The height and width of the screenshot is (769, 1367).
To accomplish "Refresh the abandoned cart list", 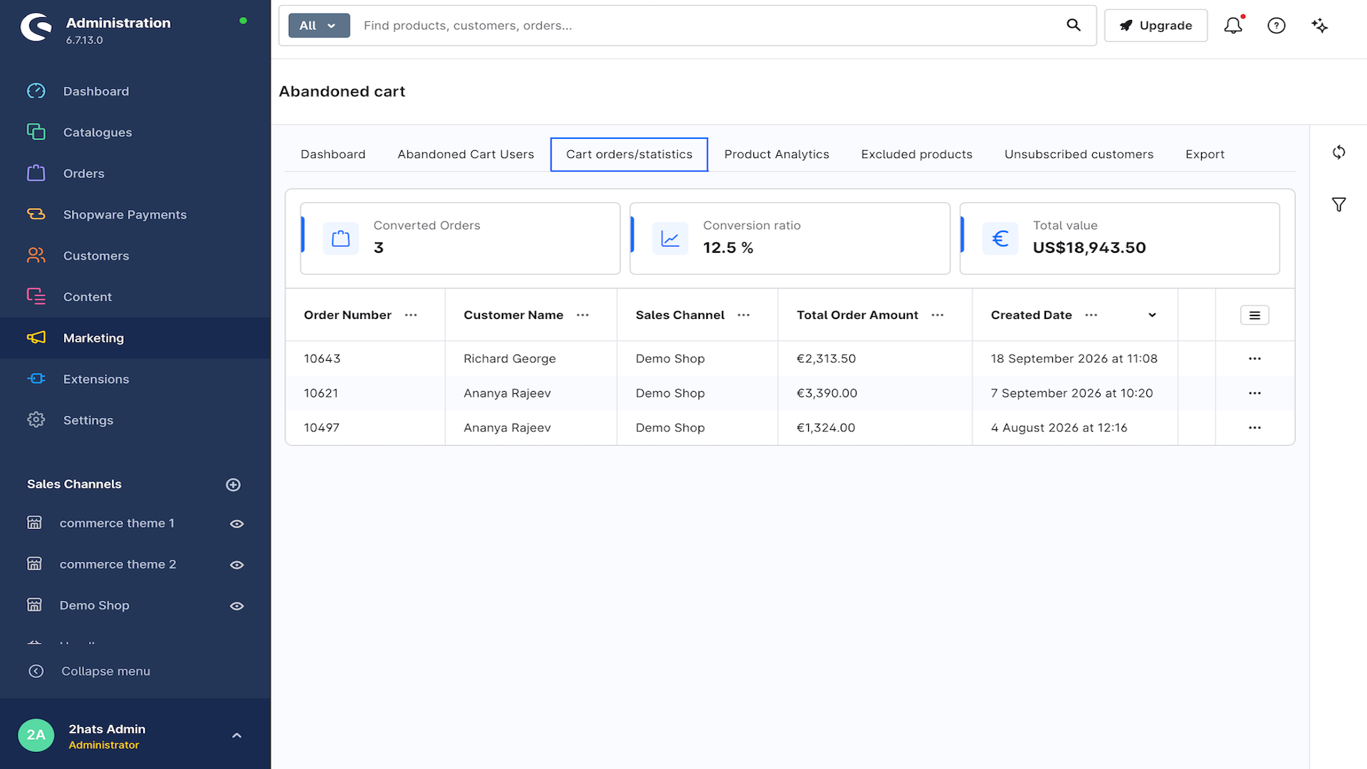I will click(x=1339, y=152).
